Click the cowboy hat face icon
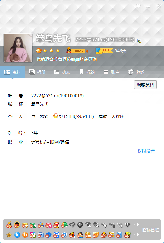The width and height of the screenshot is (164, 243). tap(103, 235)
